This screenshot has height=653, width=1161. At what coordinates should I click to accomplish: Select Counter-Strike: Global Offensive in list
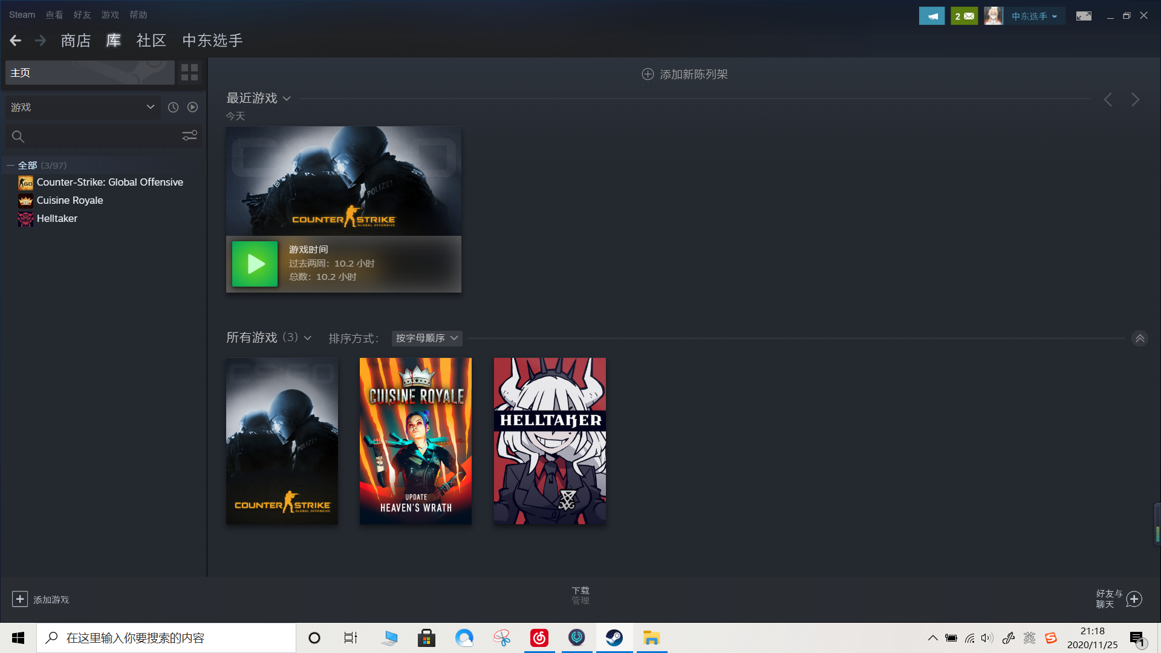coord(109,182)
